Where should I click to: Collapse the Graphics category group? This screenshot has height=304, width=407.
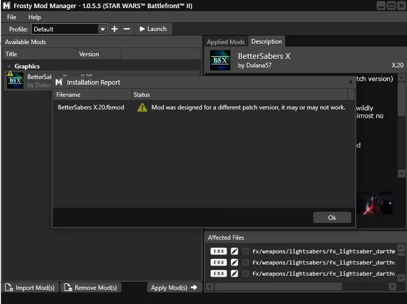click(x=9, y=66)
